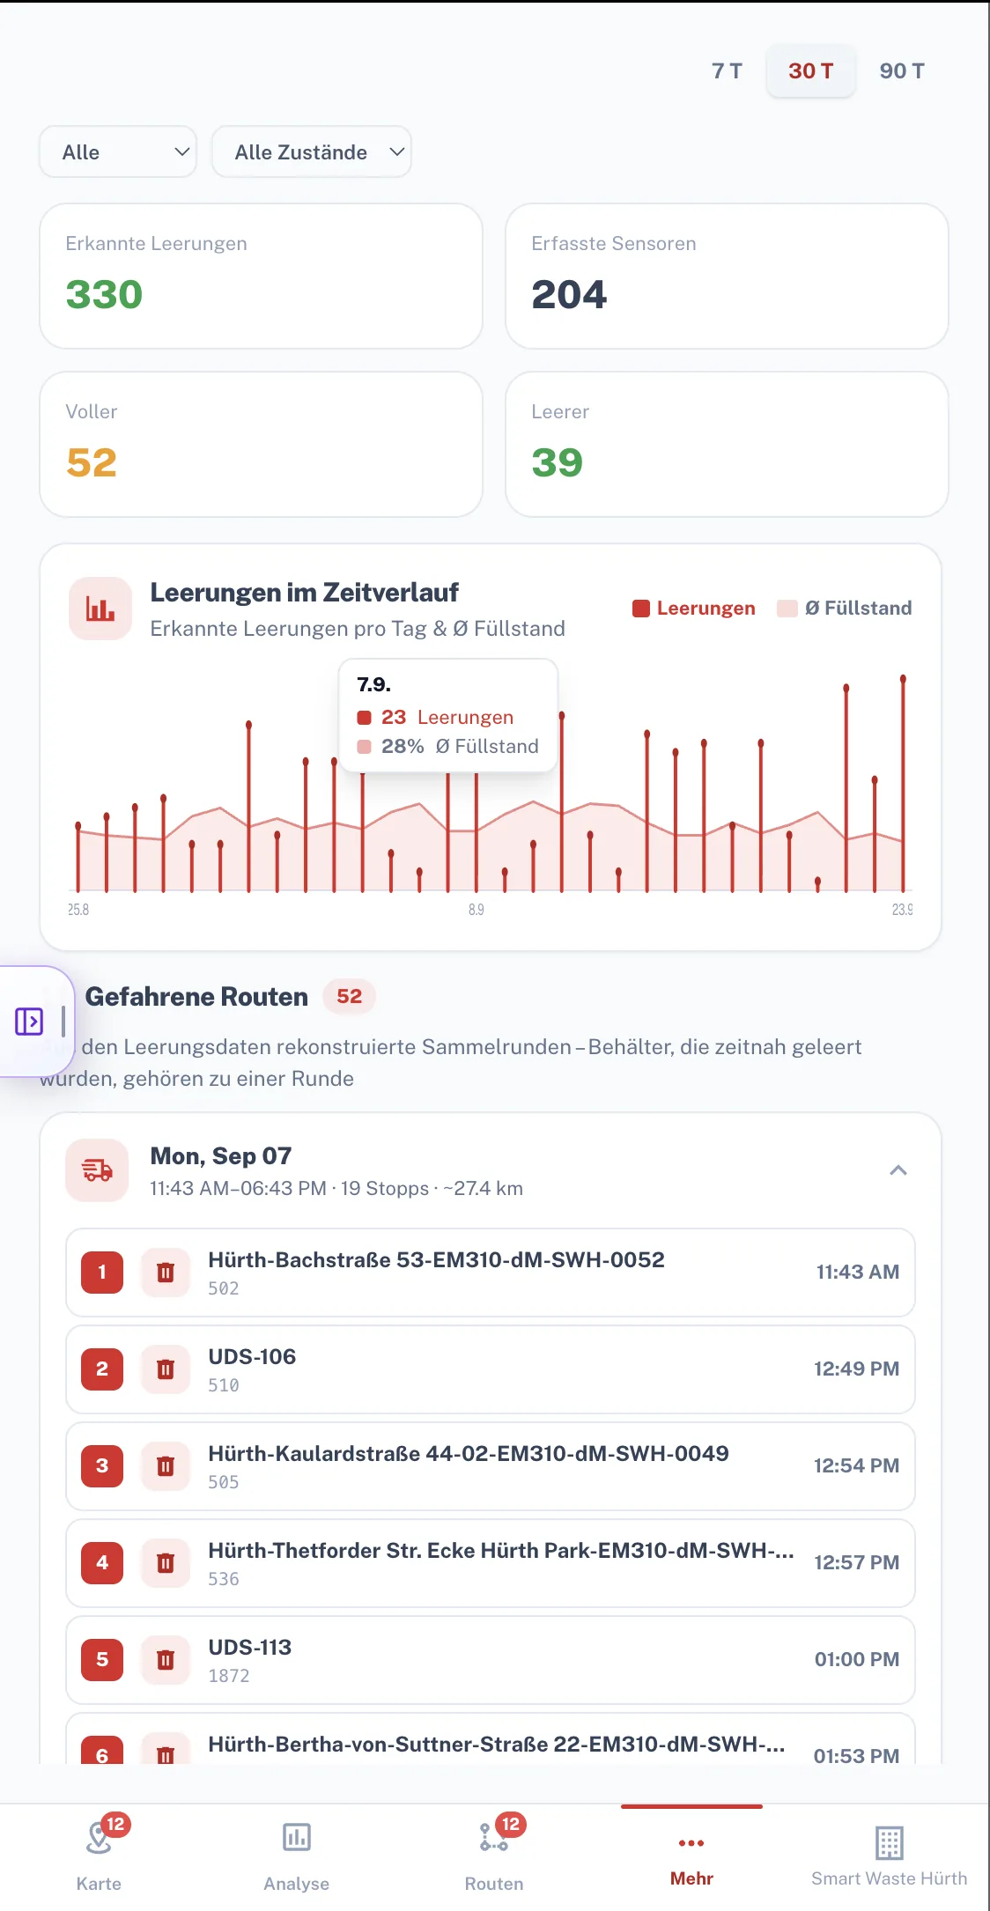Click the 01:00 PM time of UDS-113
990x1911 pixels.
click(857, 1659)
